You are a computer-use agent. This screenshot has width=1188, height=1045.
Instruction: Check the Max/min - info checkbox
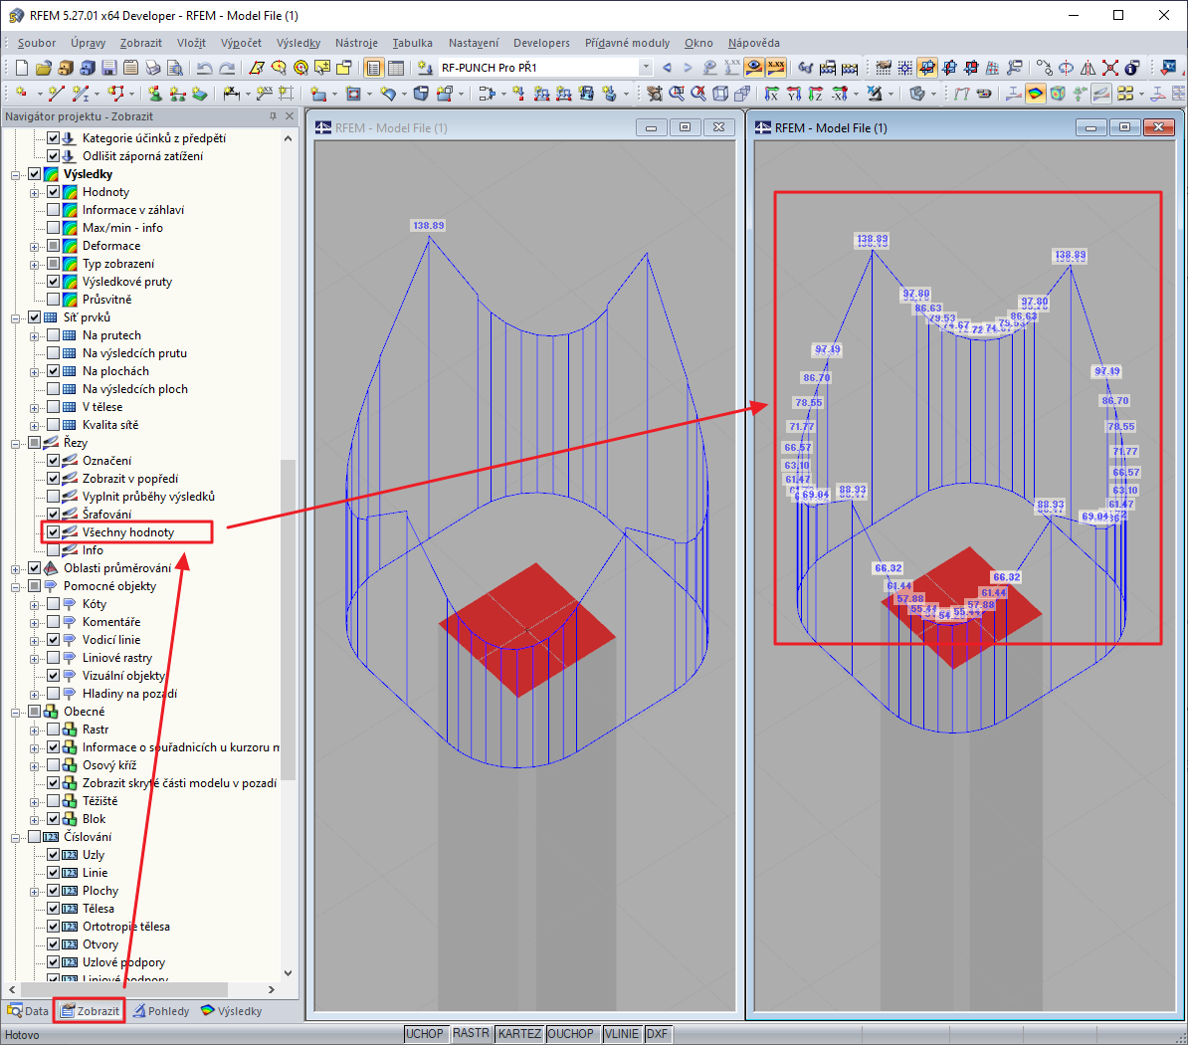click(53, 227)
